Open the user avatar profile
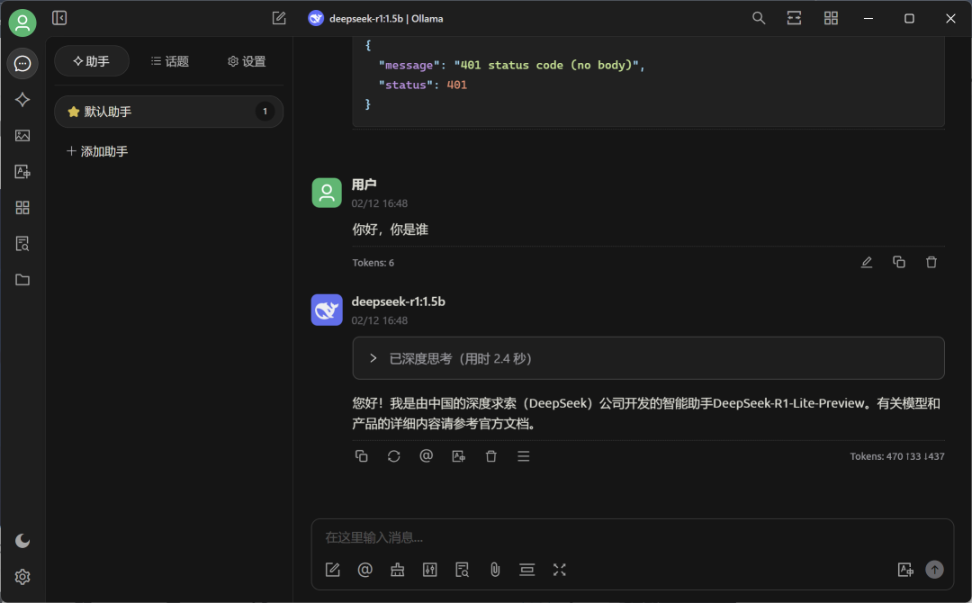972x603 pixels. [x=22, y=22]
